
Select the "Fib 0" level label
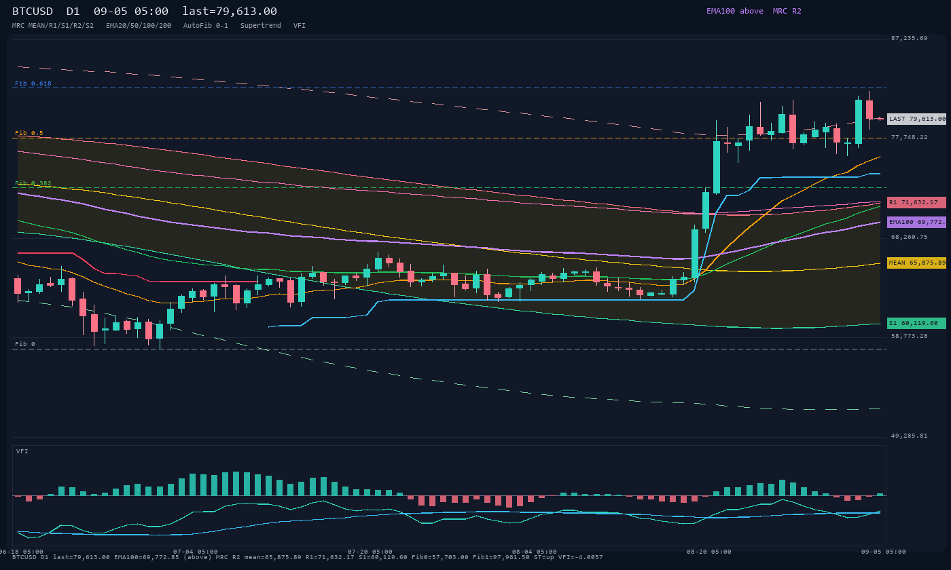(25, 344)
